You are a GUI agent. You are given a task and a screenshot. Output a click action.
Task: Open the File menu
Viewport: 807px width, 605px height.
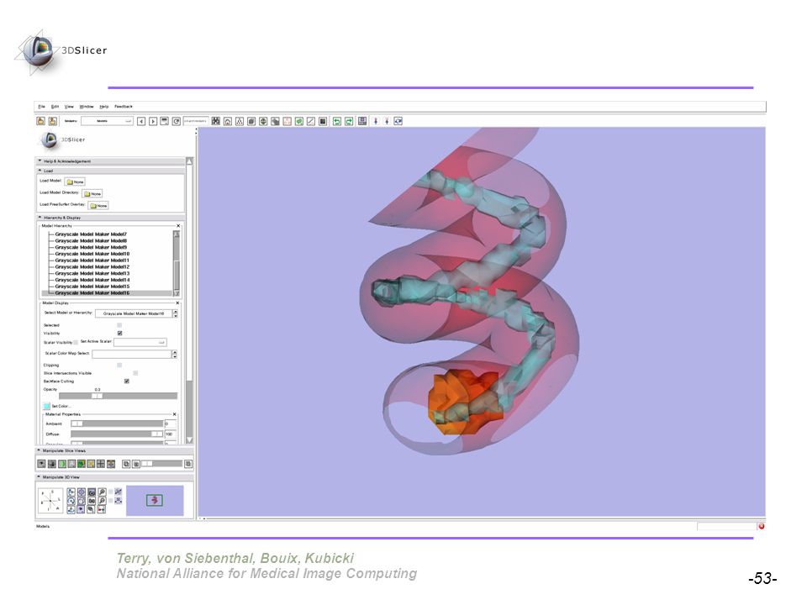pos(42,107)
